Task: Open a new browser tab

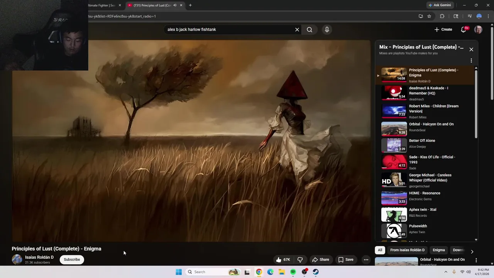Action: 190,5
